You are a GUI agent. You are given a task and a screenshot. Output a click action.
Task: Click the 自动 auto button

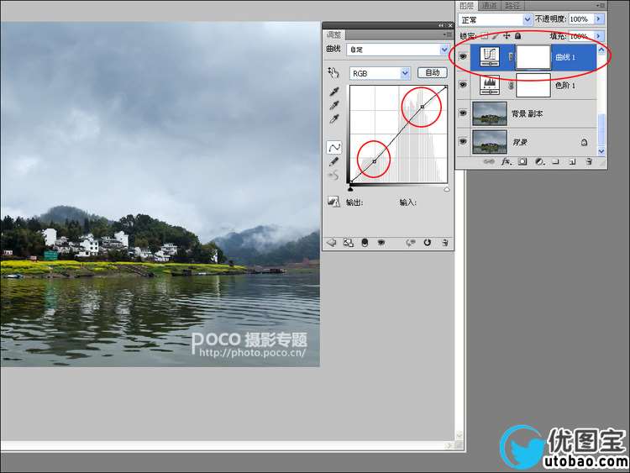pos(433,73)
